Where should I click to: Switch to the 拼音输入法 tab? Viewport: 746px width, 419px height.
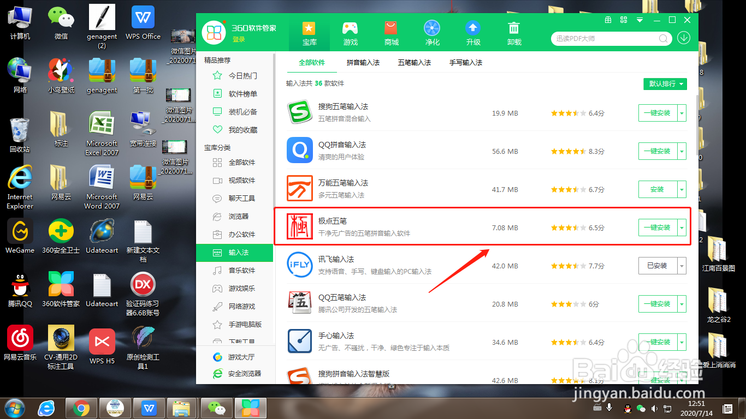tap(363, 63)
